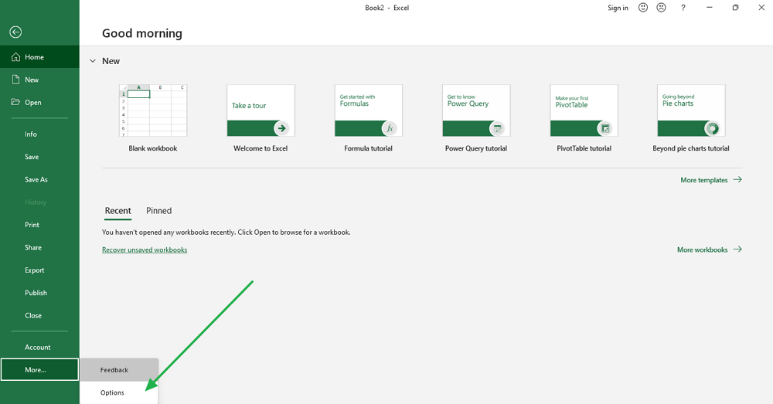Send a smile feedback face icon
This screenshot has width=773, height=404.
click(x=643, y=8)
